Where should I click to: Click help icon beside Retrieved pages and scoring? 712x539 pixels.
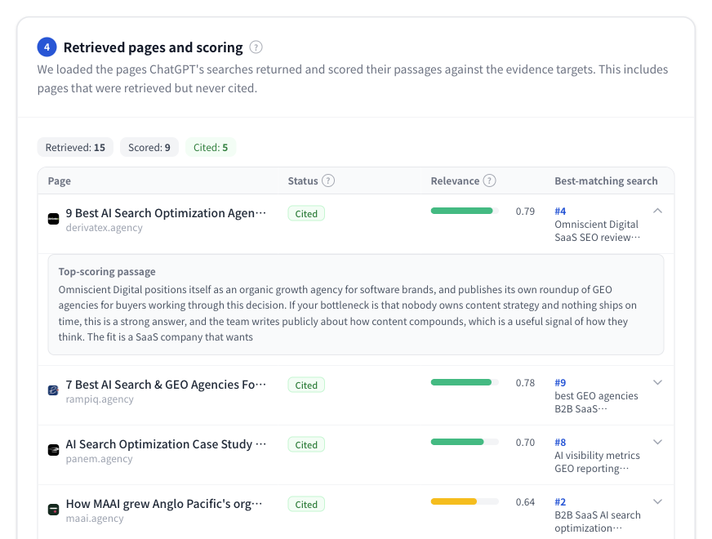click(x=256, y=47)
